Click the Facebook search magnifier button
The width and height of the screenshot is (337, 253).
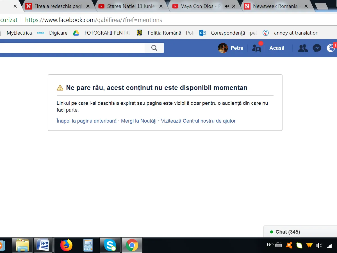154,48
